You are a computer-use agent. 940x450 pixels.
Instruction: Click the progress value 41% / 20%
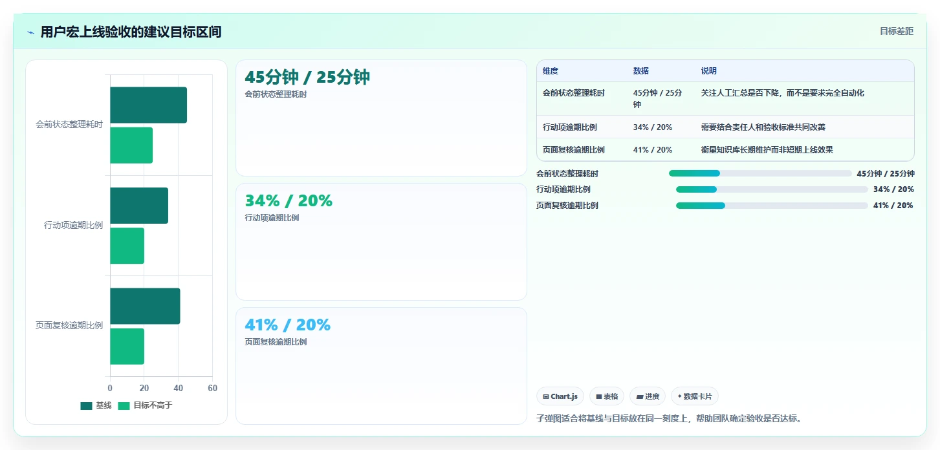click(x=893, y=206)
